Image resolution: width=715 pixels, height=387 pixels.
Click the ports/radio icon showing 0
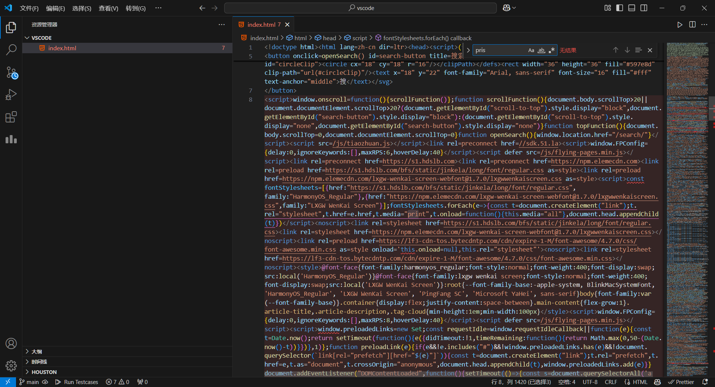click(143, 382)
